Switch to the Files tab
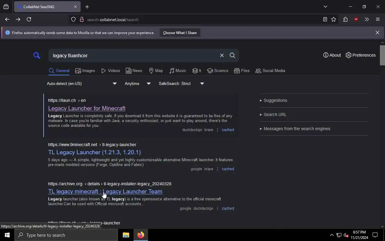This screenshot has width=385, height=241. pyautogui.click(x=242, y=70)
